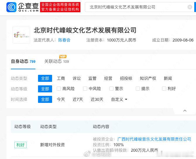Switch to the 自身动态 tab
This screenshot has width=196, height=159.
coord(23,61)
